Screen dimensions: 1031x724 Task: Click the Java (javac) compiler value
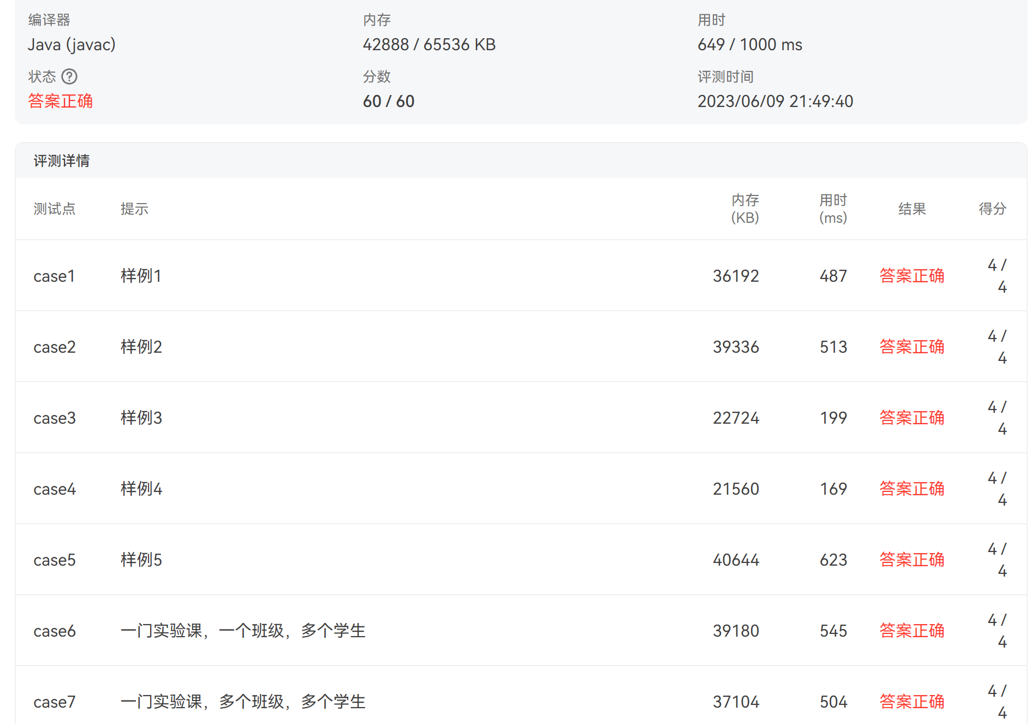pyautogui.click(x=71, y=44)
